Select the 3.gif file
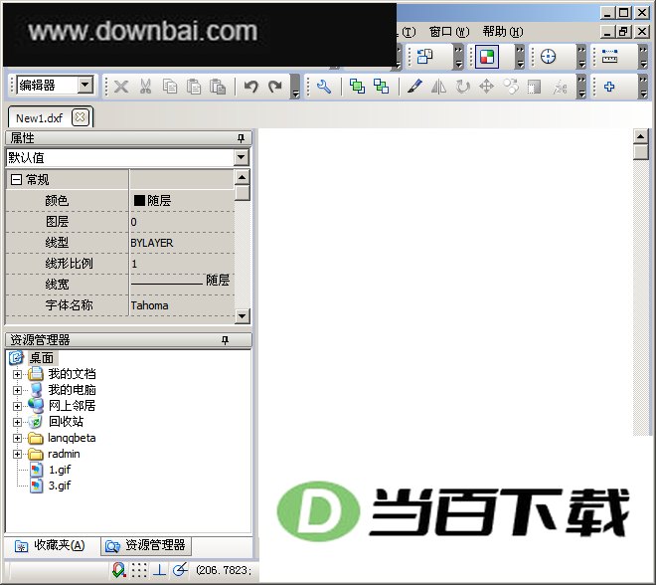Image resolution: width=656 pixels, height=585 pixels. click(x=60, y=486)
